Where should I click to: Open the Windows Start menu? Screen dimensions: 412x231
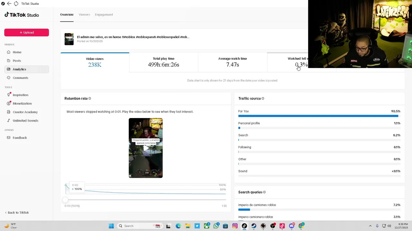coord(111,226)
